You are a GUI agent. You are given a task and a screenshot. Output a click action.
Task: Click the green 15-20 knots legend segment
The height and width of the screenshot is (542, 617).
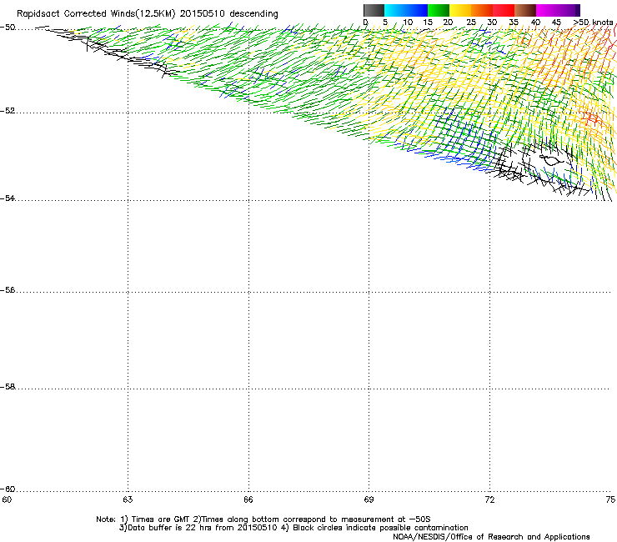[439, 10]
